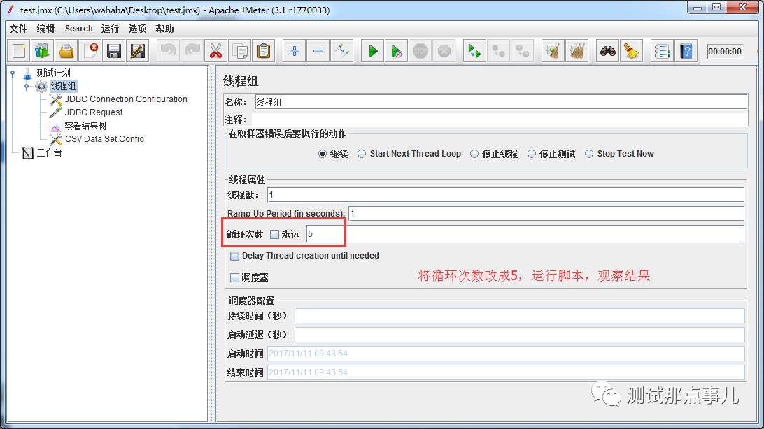Click the 持续时间（秒） field
764x429 pixels.
(x=519, y=316)
